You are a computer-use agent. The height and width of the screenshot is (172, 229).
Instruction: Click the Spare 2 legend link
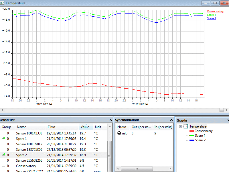[x=212, y=18]
